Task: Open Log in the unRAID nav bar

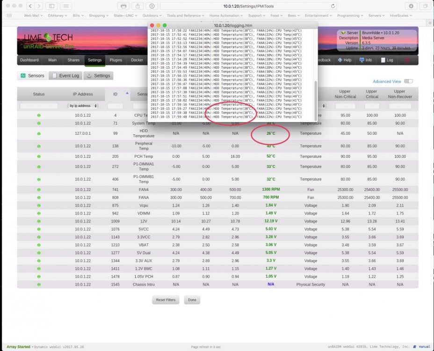Action: click(387, 60)
